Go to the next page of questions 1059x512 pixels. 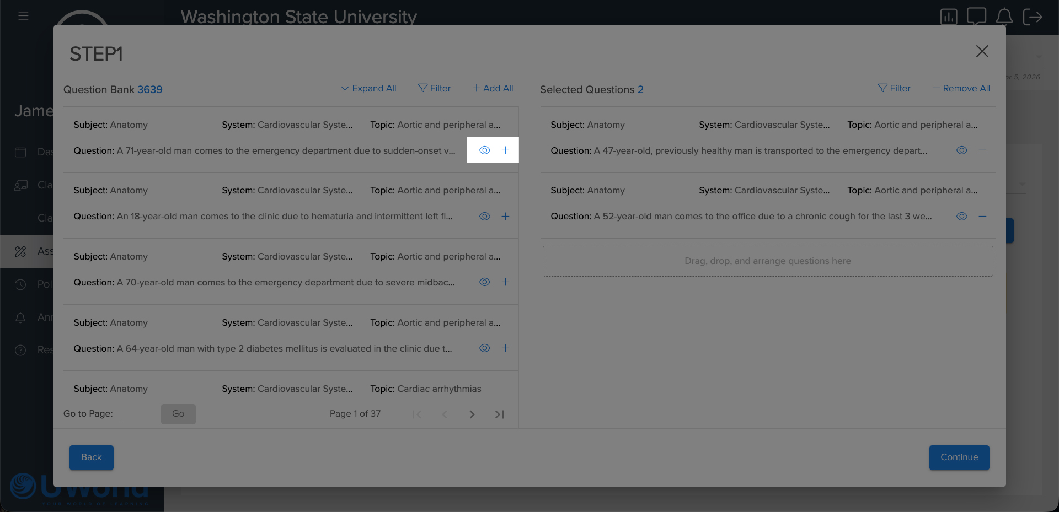coord(472,414)
